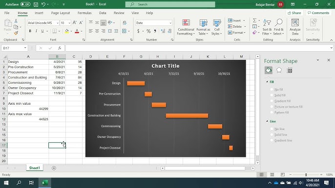Decrease font size icon

pyautogui.click(x=81, y=22)
